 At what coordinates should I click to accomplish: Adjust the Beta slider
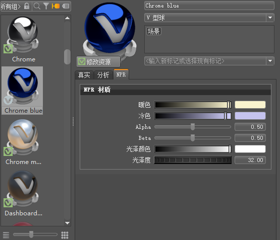[193, 138]
